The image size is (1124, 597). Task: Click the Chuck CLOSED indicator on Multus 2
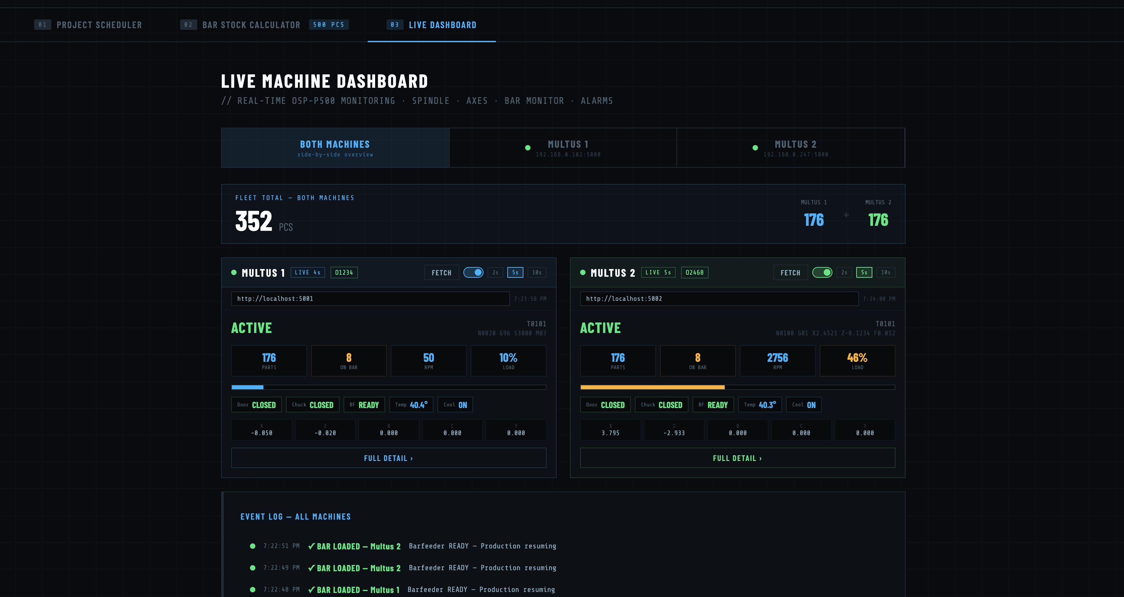tap(662, 404)
